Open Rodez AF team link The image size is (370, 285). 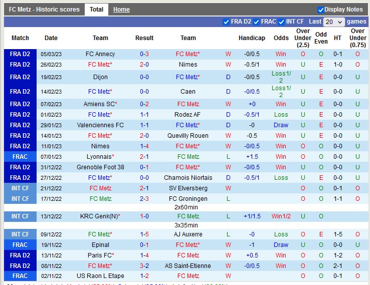coord(188,115)
